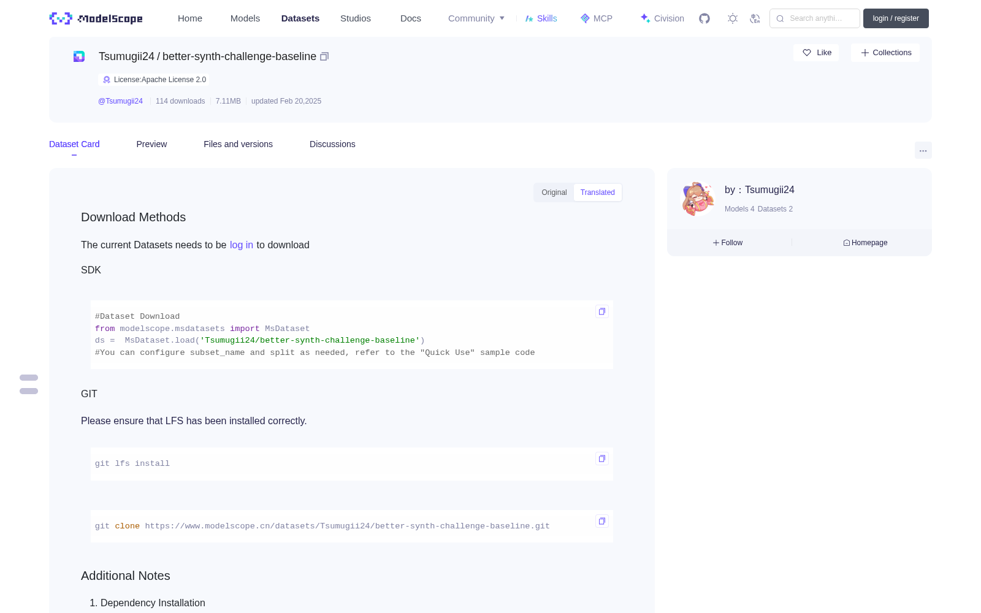Open the GitHub icon link
This screenshot has height=613, width=981.
coord(704,18)
